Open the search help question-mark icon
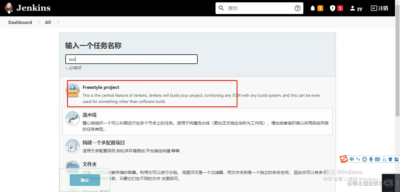This screenshot has height=192, width=400. coord(298,8)
